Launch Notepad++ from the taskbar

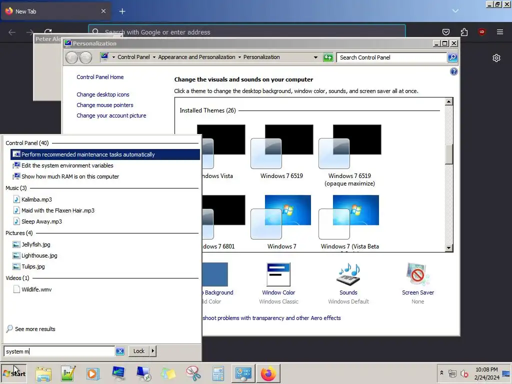[68, 373]
